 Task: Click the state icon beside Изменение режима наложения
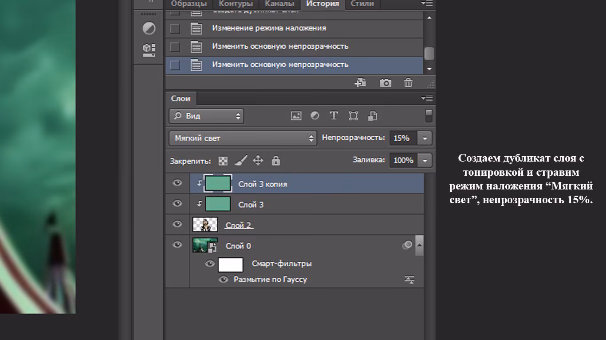coord(196,28)
